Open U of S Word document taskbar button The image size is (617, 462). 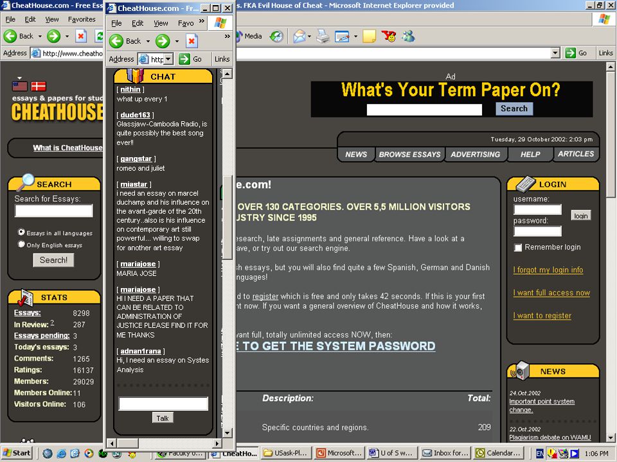(391, 453)
